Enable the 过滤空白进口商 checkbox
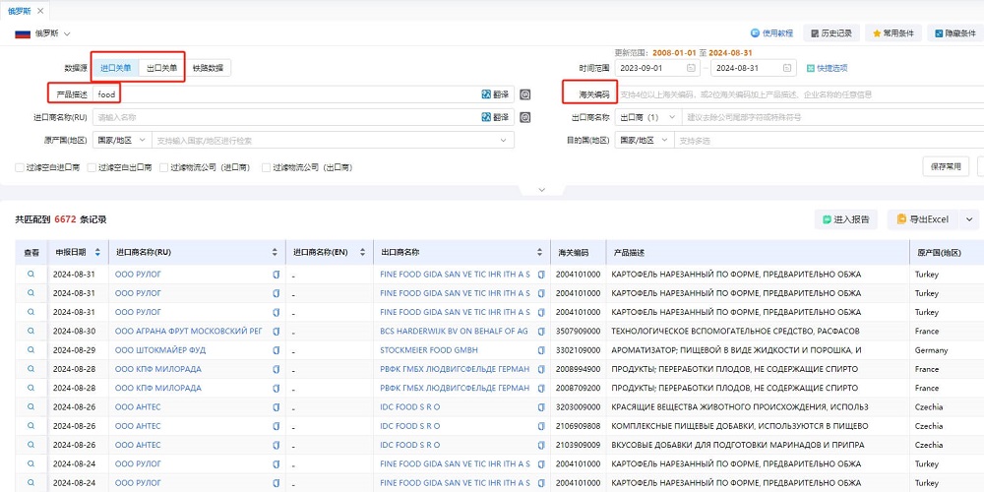Viewport: 984px width, 492px height. 20,167
